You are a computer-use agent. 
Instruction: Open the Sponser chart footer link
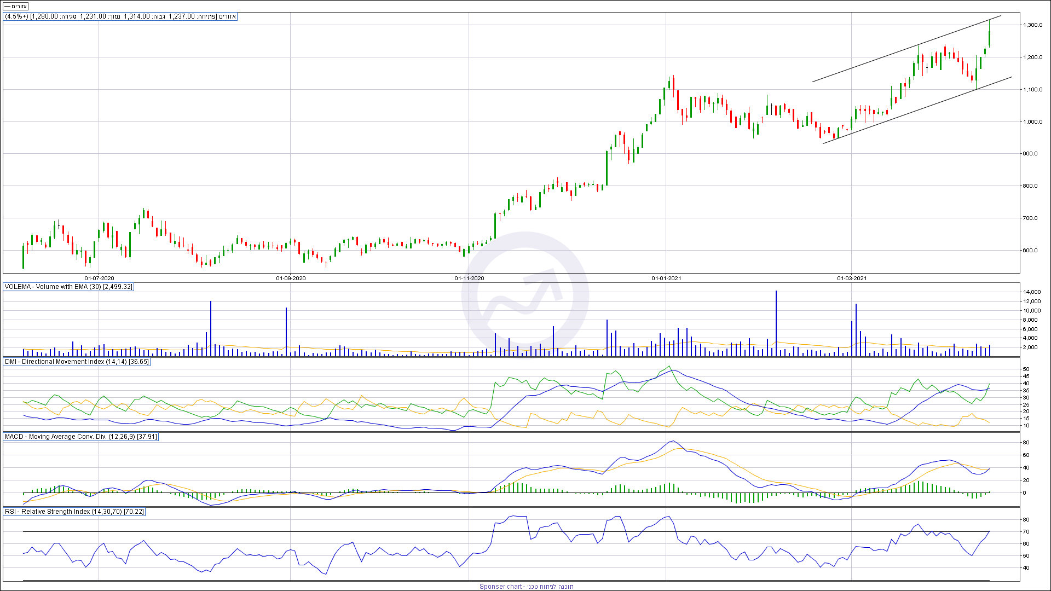(526, 586)
